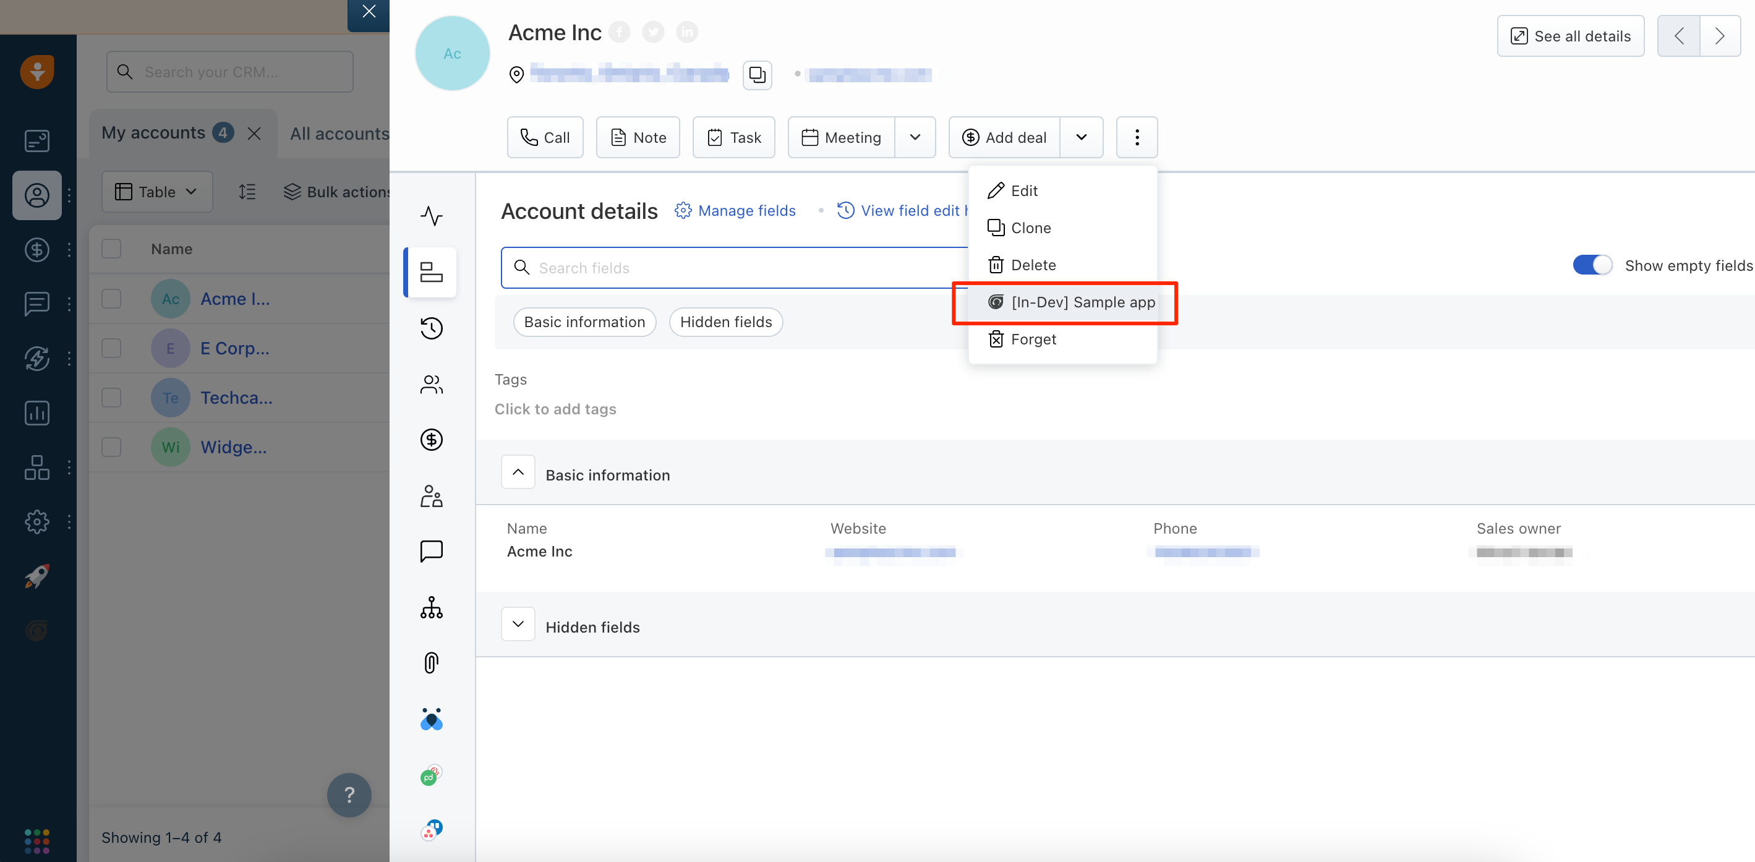Screen dimensions: 1755x862
Task: Click the activity feed icon in sidebar
Action: [x=431, y=215]
